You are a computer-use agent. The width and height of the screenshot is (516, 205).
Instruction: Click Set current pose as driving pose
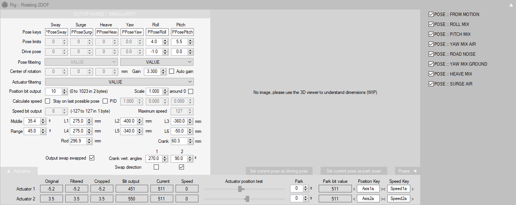pos(279,171)
